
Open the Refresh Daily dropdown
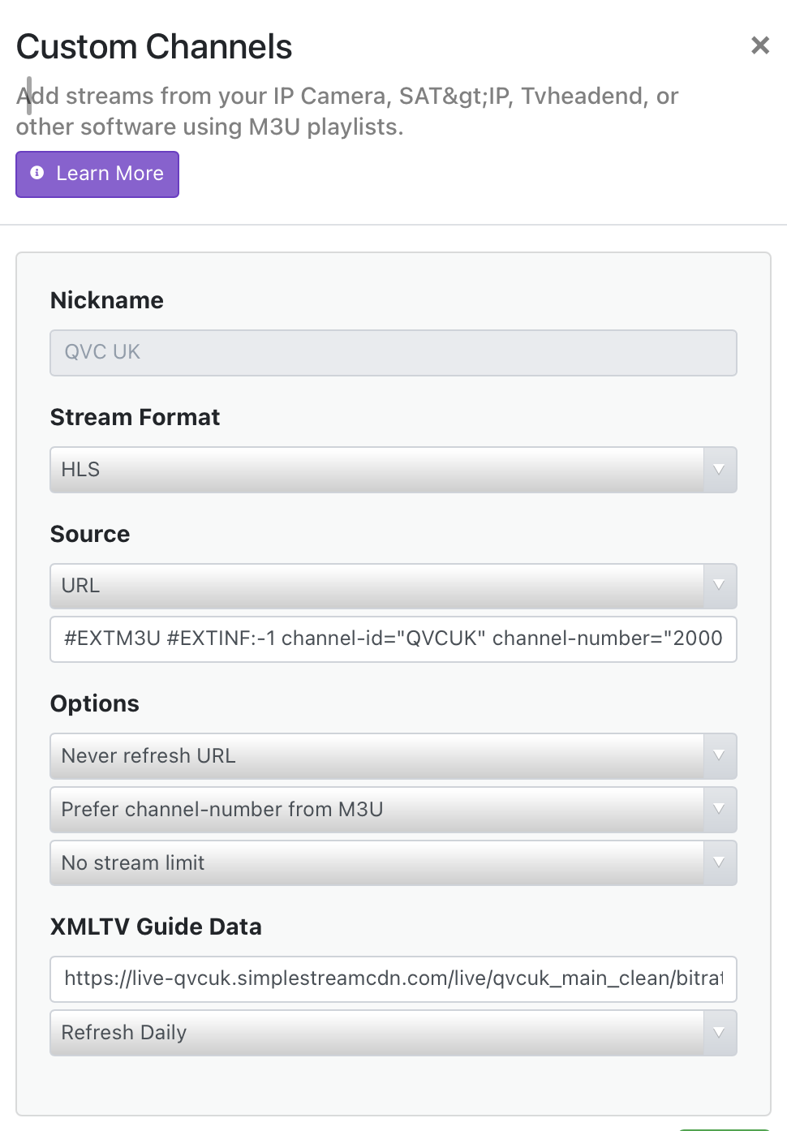click(x=376, y=1033)
